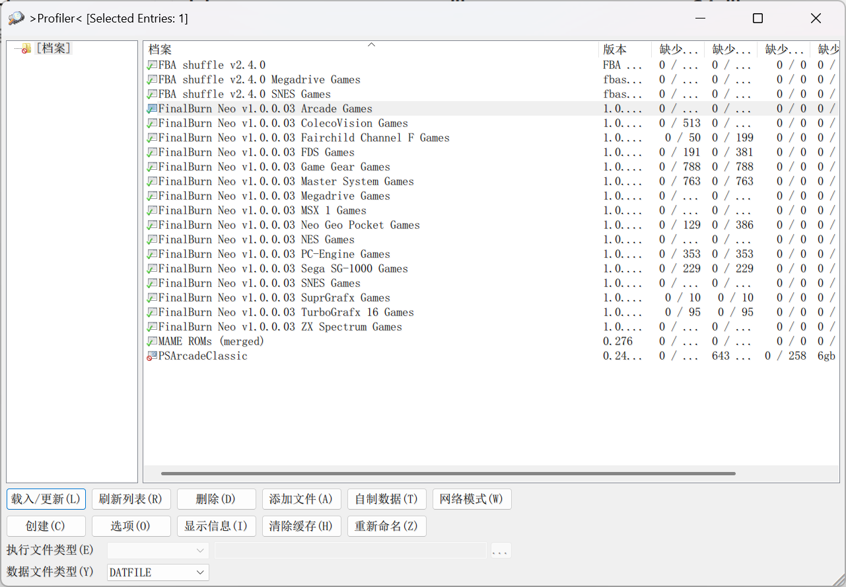Click the icon of Fairchild Channel F Games

click(x=153, y=138)
